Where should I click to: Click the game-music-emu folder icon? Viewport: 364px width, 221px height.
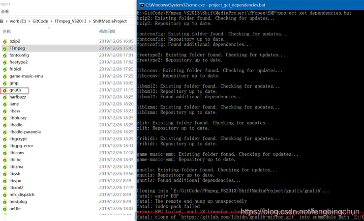pos(4,76)
